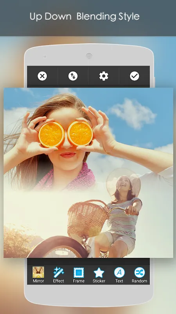Screen dimensions: 176x314
Task: Select the orange slices on the top photo
Action: 66,134
